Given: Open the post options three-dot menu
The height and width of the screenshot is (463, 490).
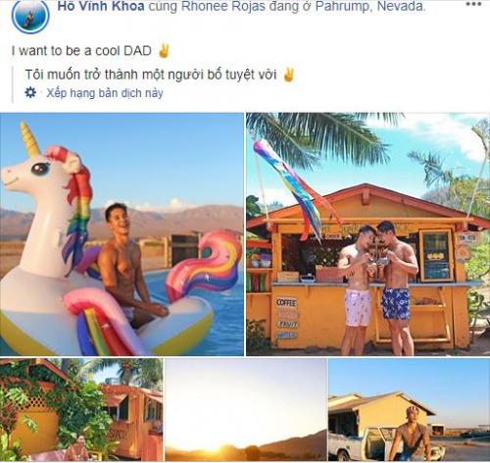Looking at the screenshot, I should [x=473, y=4].
